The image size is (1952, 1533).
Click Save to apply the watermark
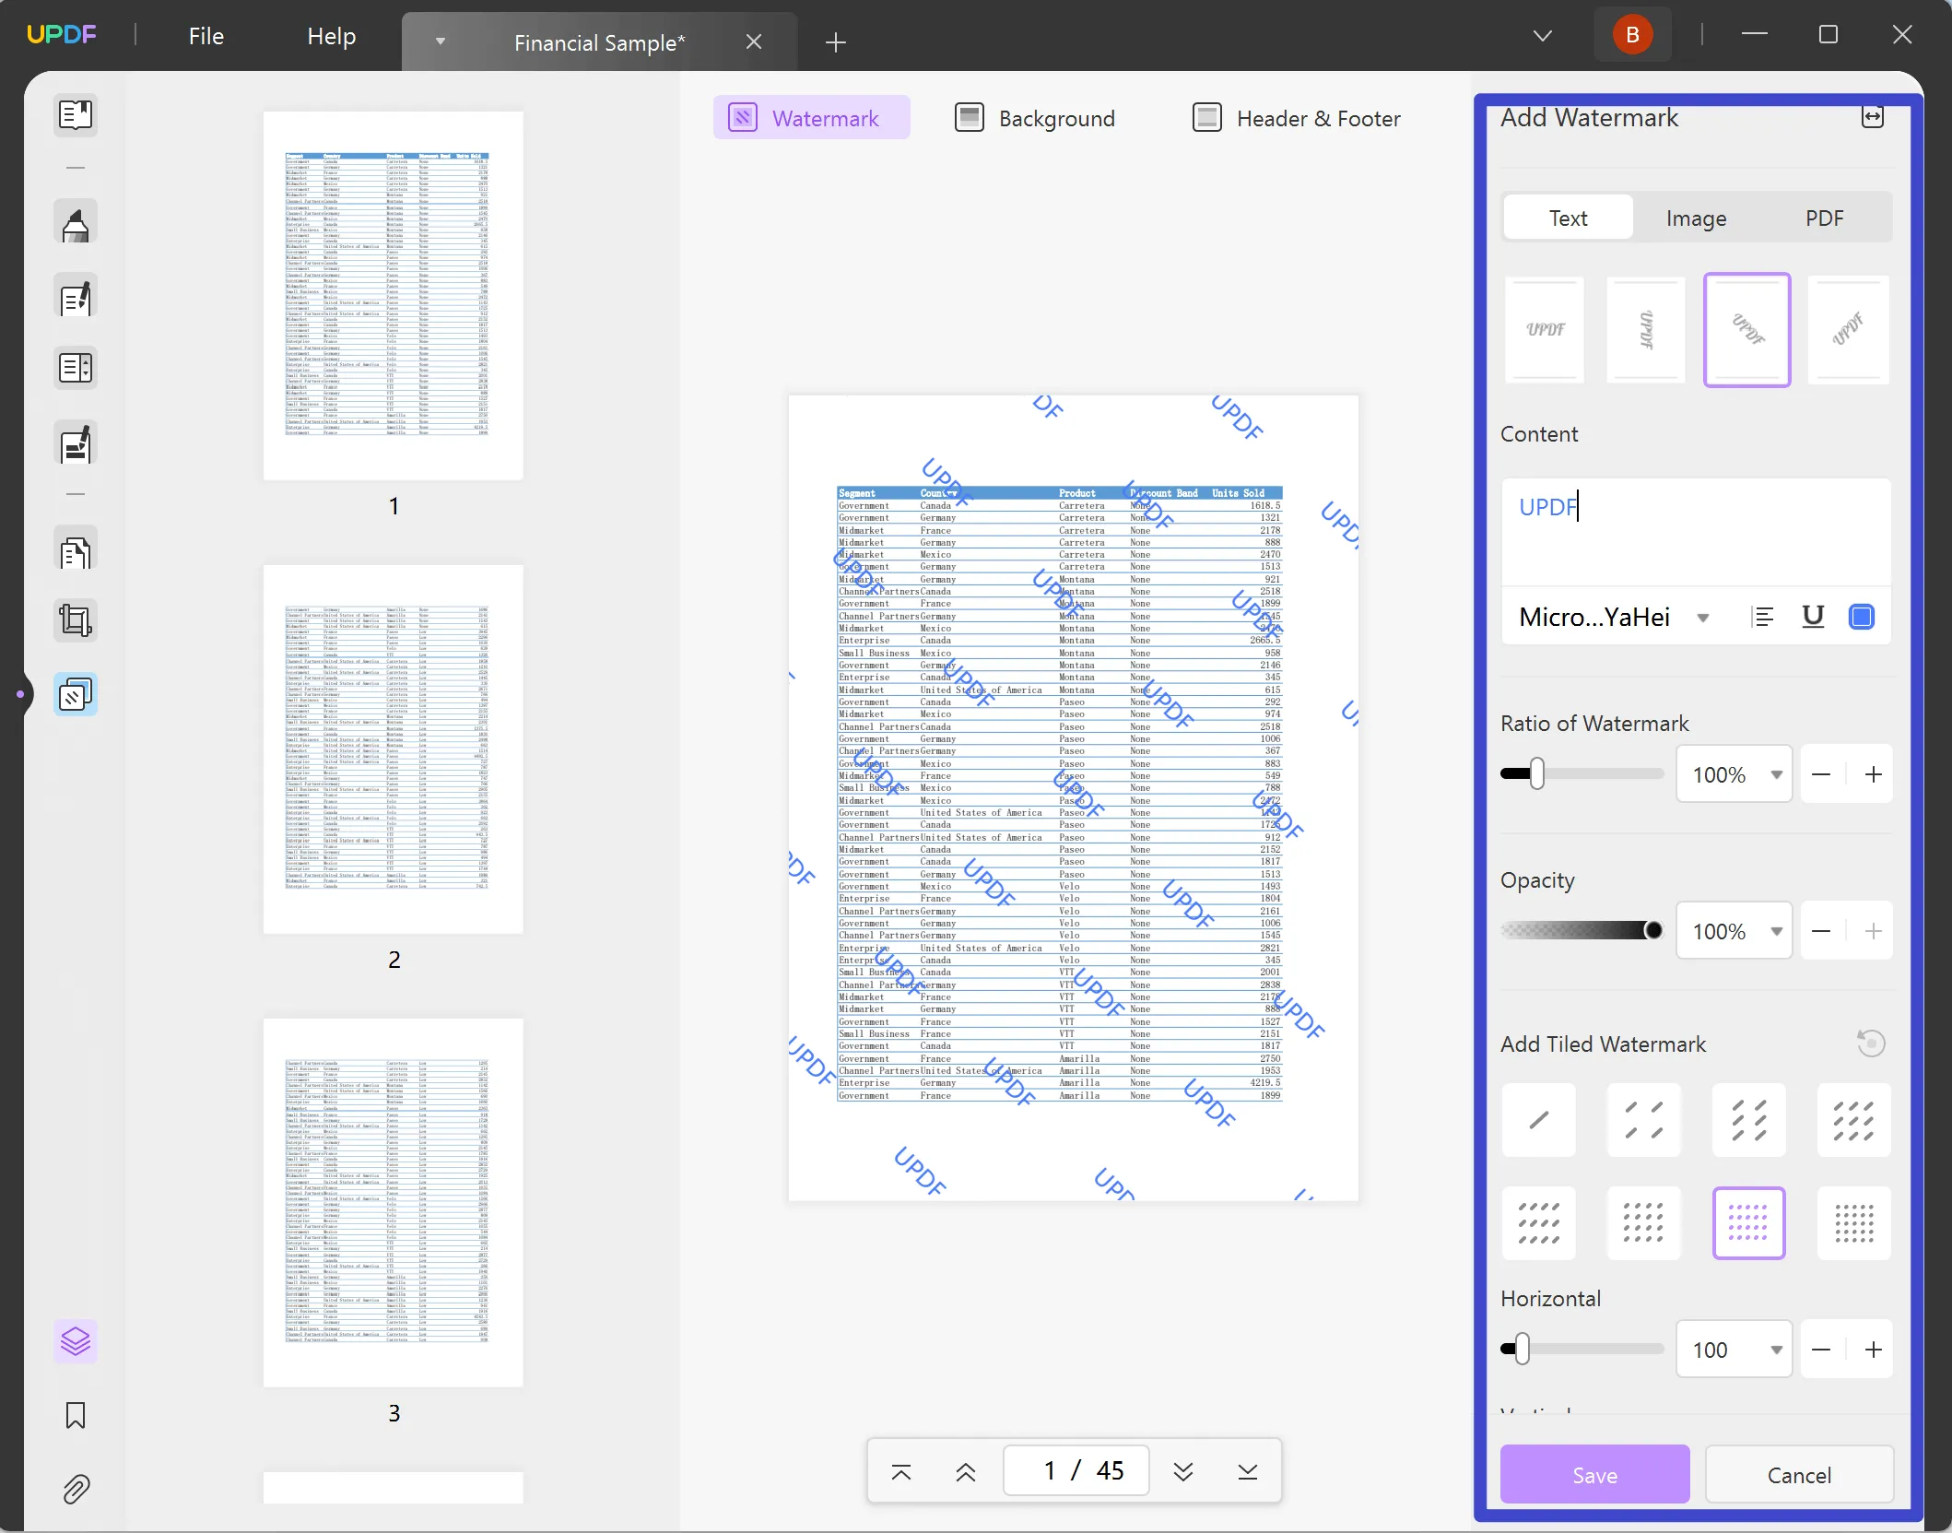click(1593, 1474)
